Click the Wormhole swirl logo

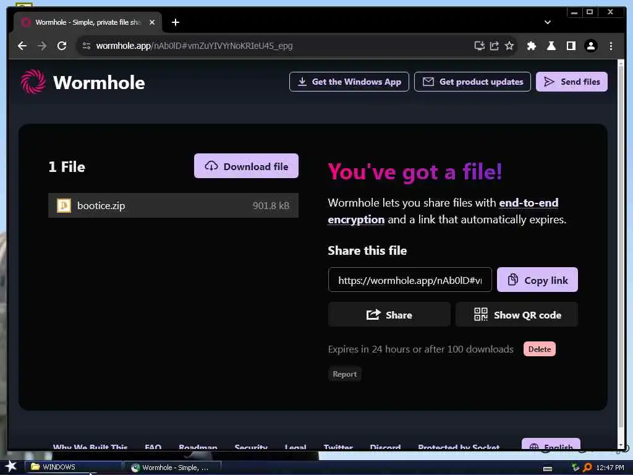tap(33, 82)
